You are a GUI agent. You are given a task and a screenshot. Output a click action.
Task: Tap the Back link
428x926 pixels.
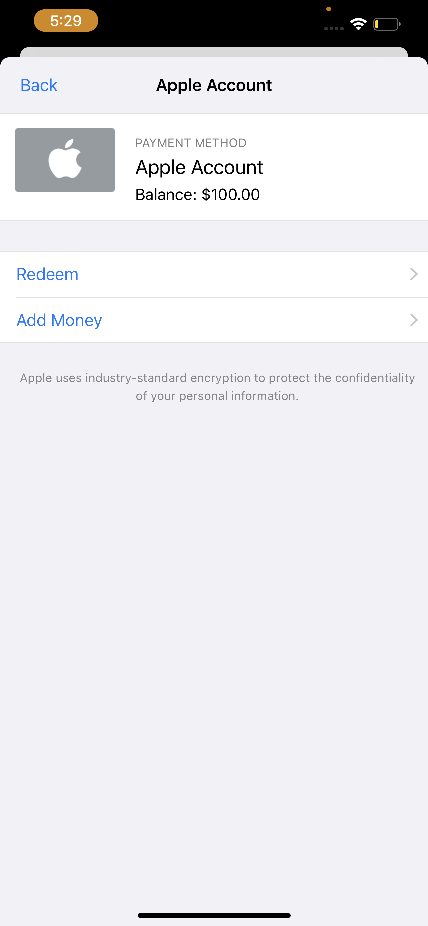point(39,85)
